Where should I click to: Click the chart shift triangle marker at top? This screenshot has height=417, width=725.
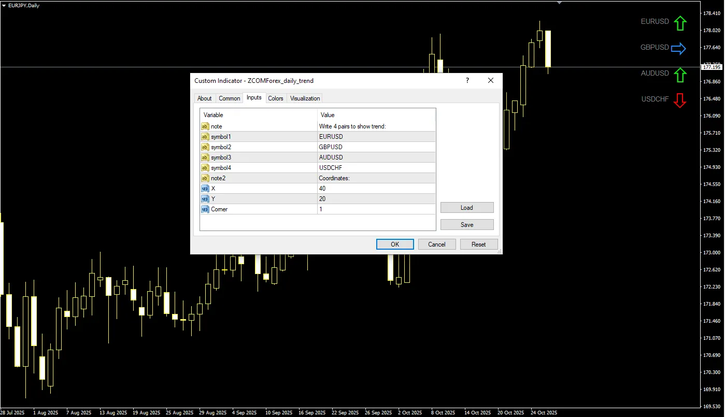559,3
